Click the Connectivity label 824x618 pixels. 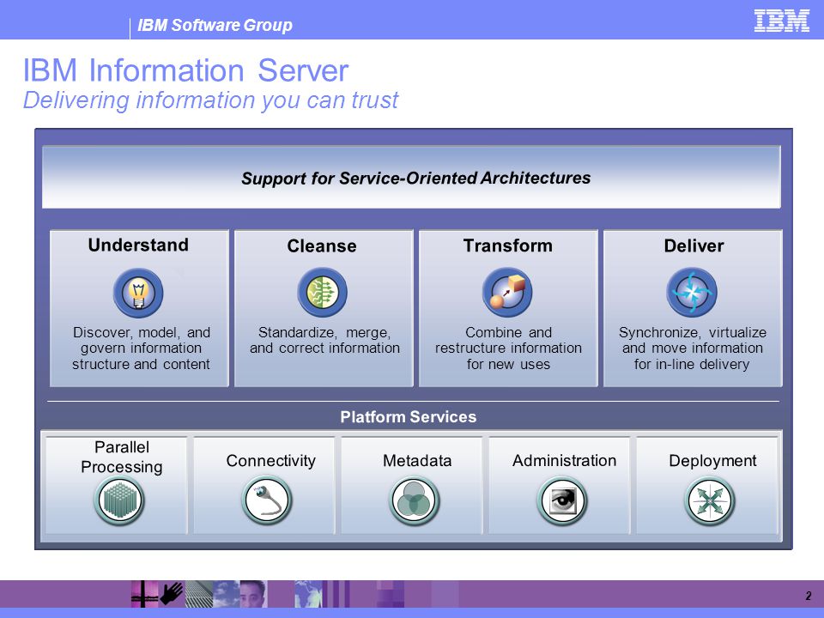[x=270, y=460]
